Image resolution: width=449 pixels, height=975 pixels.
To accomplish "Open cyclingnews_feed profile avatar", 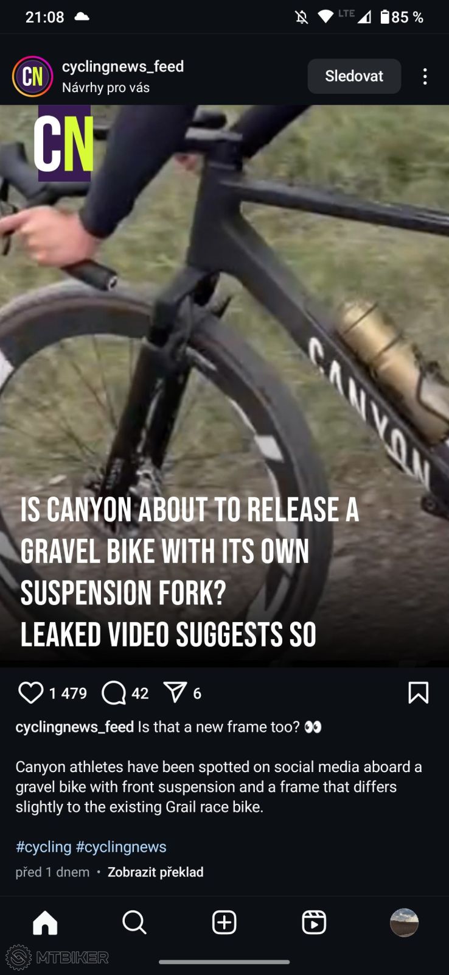I will pyautogui.click(x=32, y=76).
